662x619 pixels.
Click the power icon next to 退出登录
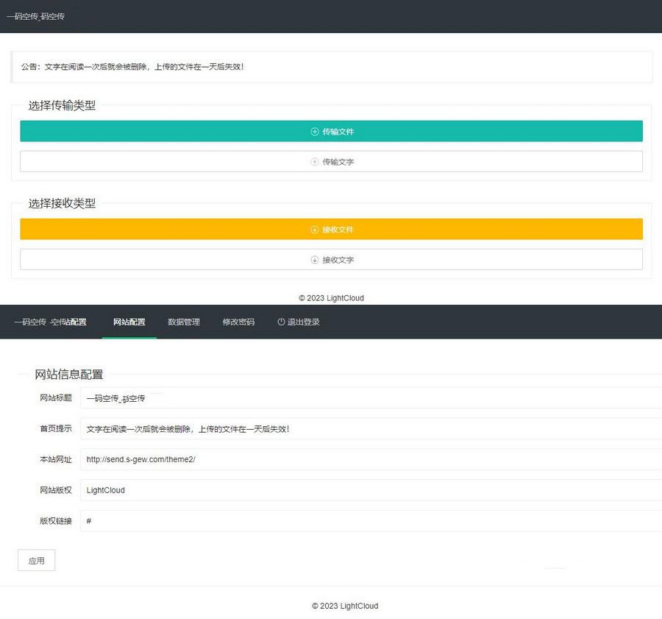(x=280, y=322)
